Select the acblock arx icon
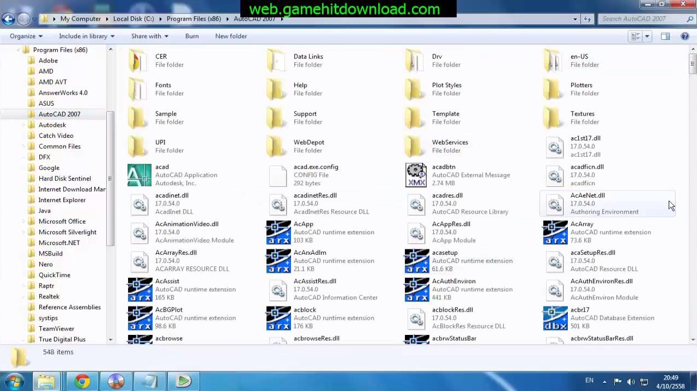Viewport: 697px width, 391px height. click(x=278, y=318)
